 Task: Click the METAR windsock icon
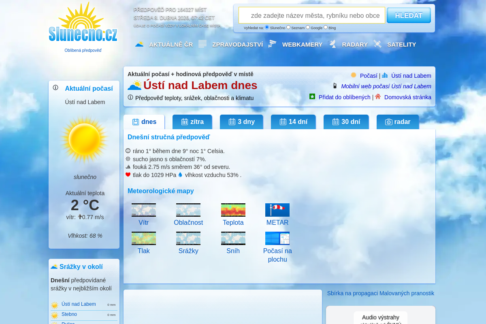(x=277, y=210)
